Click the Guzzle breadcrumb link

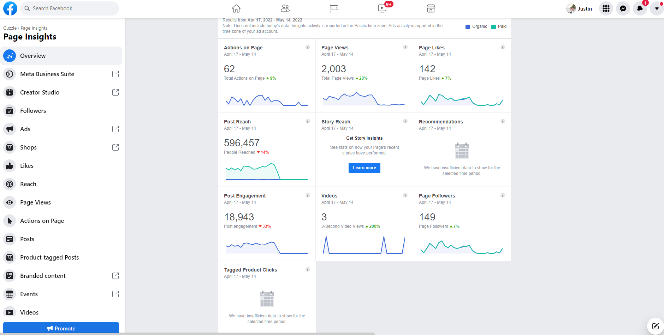tap(10, 28)
